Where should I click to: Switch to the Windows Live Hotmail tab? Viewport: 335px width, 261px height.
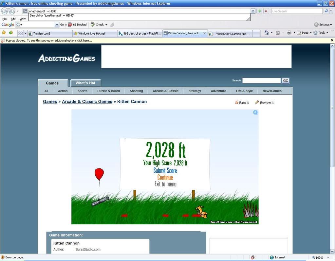point(94,33)
